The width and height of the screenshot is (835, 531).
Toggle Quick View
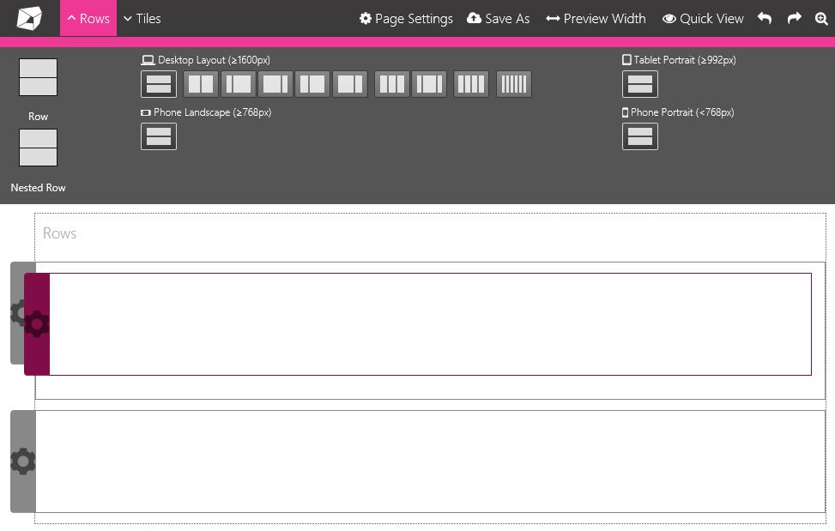tap(703, 18)
